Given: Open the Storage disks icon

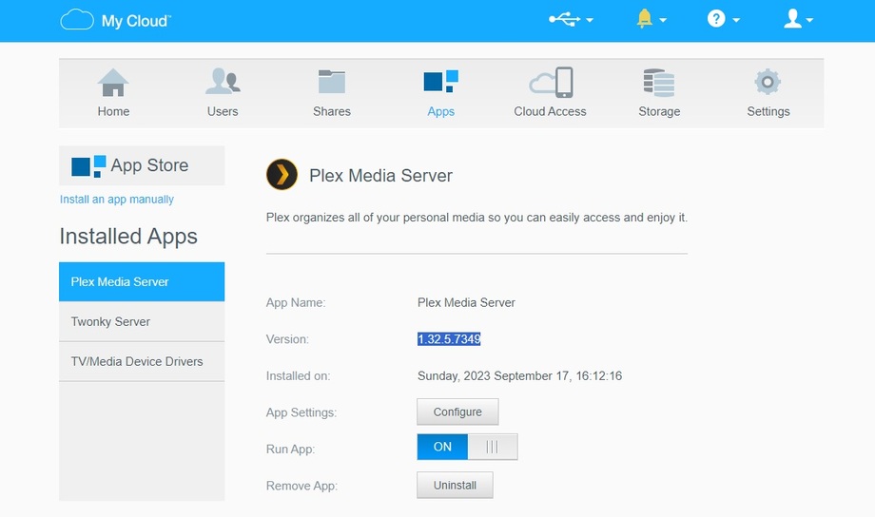Looking at the screenshot, I should coord(659,83).
